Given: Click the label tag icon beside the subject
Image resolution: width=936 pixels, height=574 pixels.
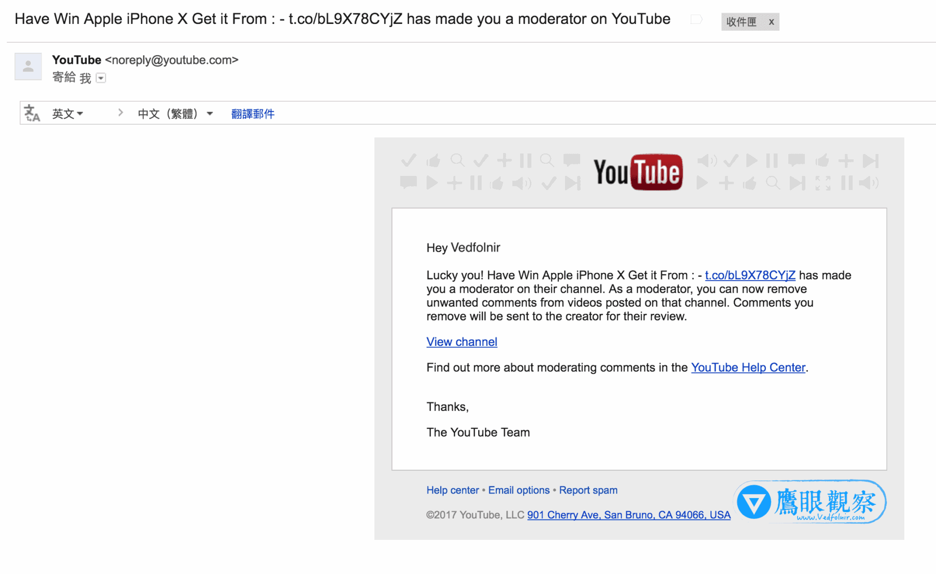Looking at the screenshot, I should [697, 19].
